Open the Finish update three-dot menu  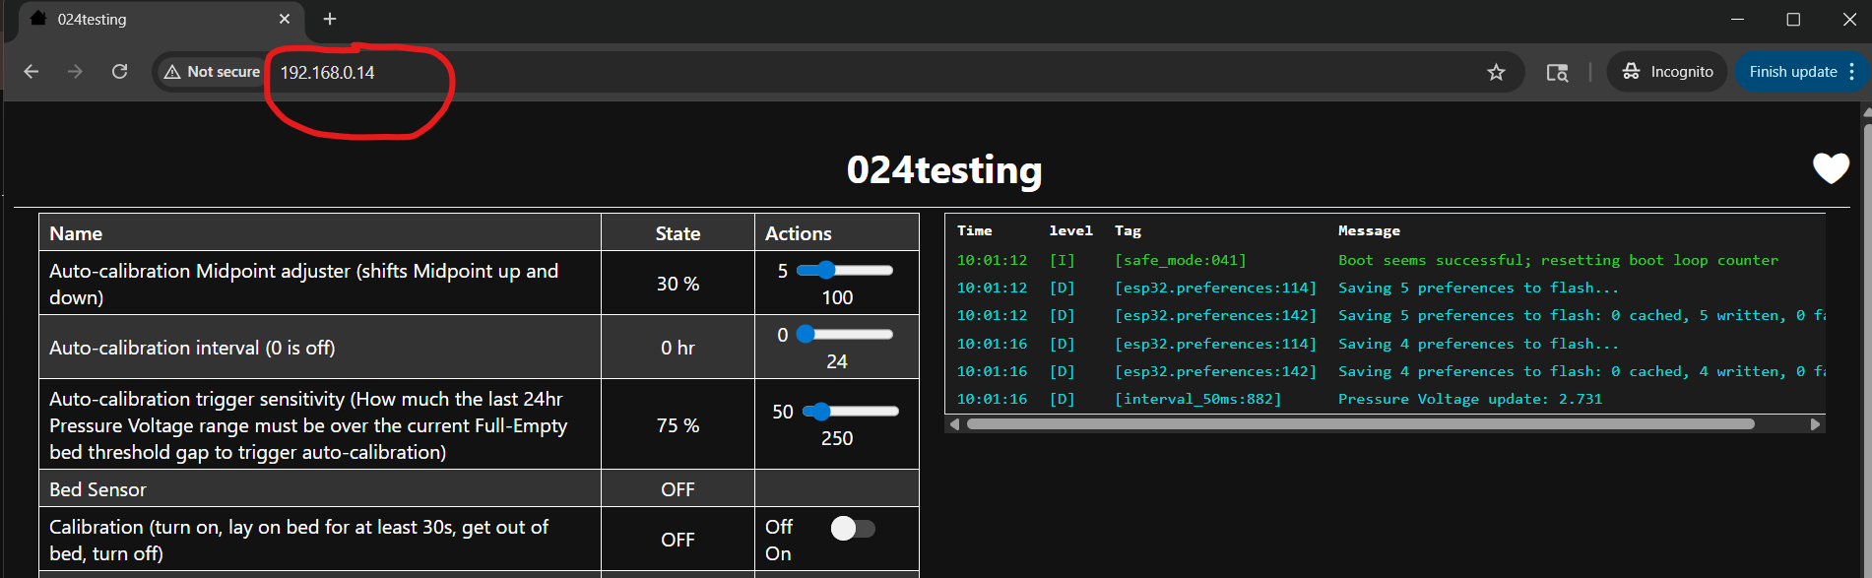(x=1852, y=72)
